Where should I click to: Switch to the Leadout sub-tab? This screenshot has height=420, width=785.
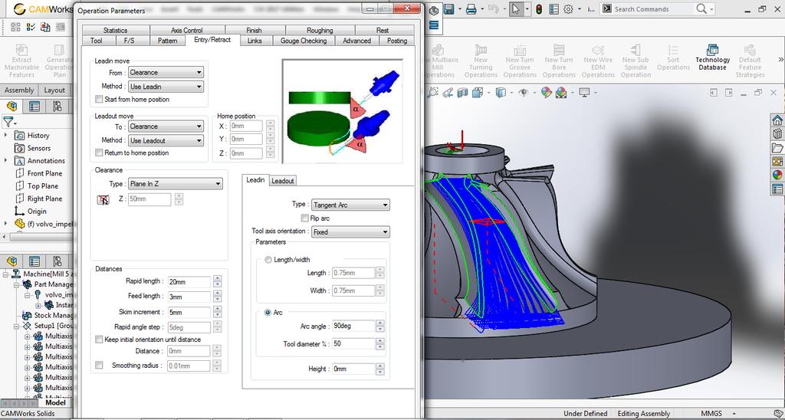(282, 181)
